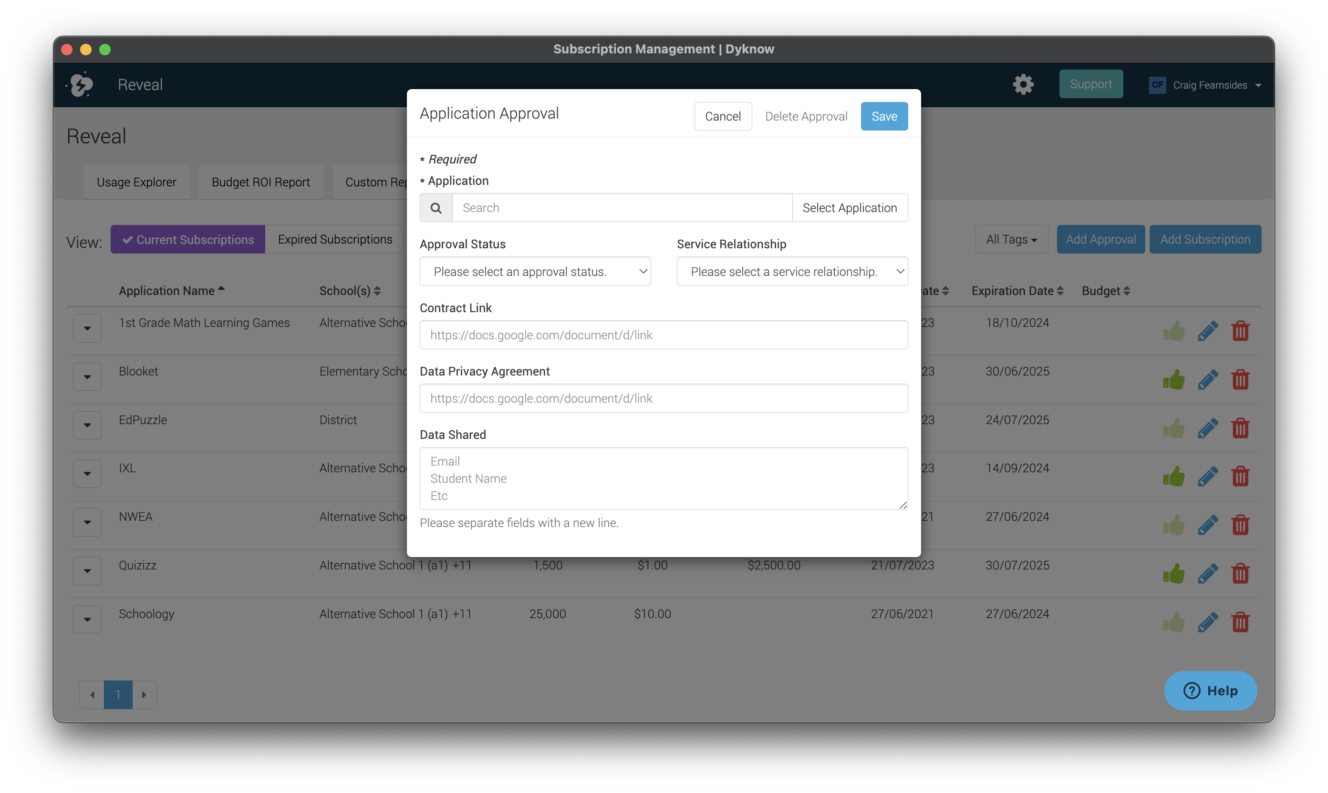Focus the Application search field
The width and height of the screenshot is (1328, 793).
(x=622, y=208)
